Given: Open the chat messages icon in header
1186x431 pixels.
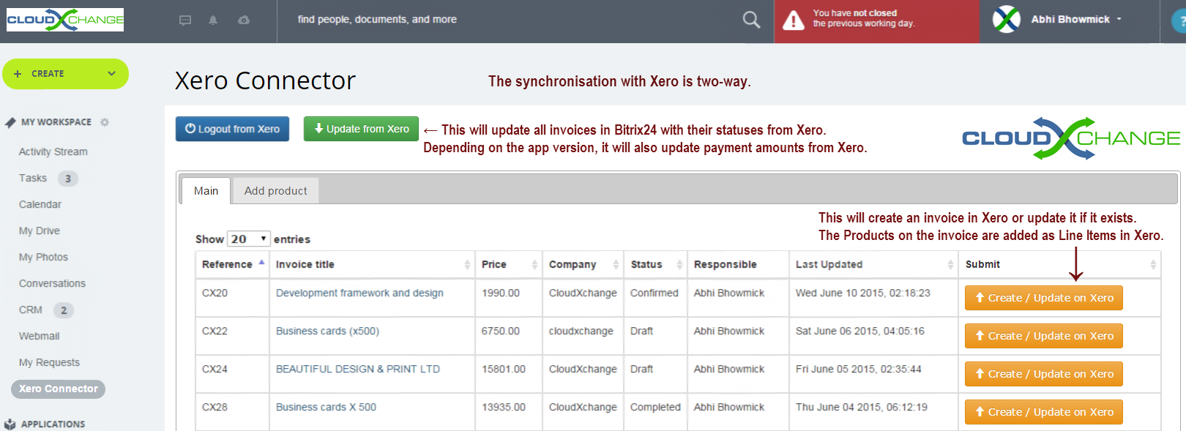Looking at the screenshot, I should click(x=185, y=20).
